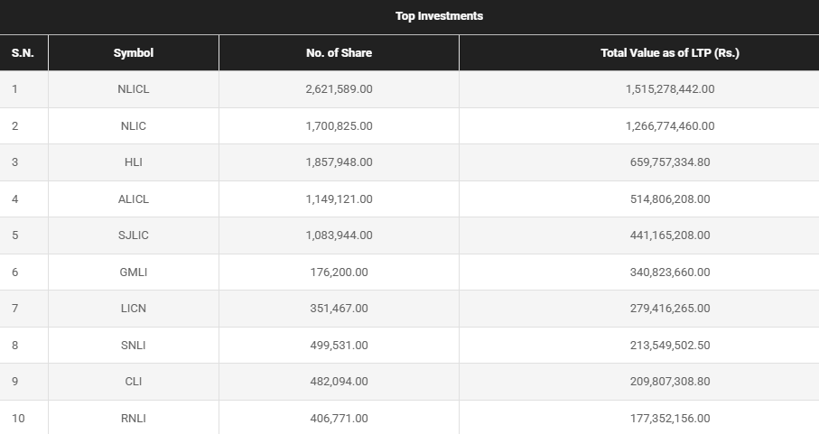Click the RNLI symbol cell
Image resolution: width=819 pixels, height=434 pixels.
pos(133,419)
